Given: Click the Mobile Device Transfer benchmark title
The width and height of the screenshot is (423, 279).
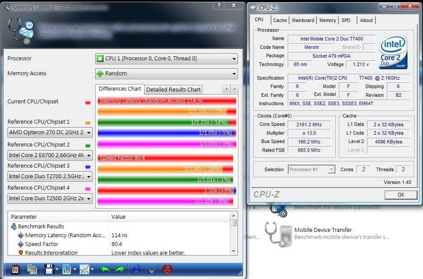Looking at the screenshot, I should point(323,230).
